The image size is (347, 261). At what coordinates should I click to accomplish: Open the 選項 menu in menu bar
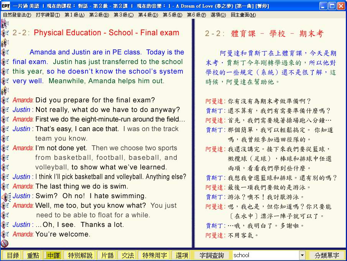coord(218,15)
